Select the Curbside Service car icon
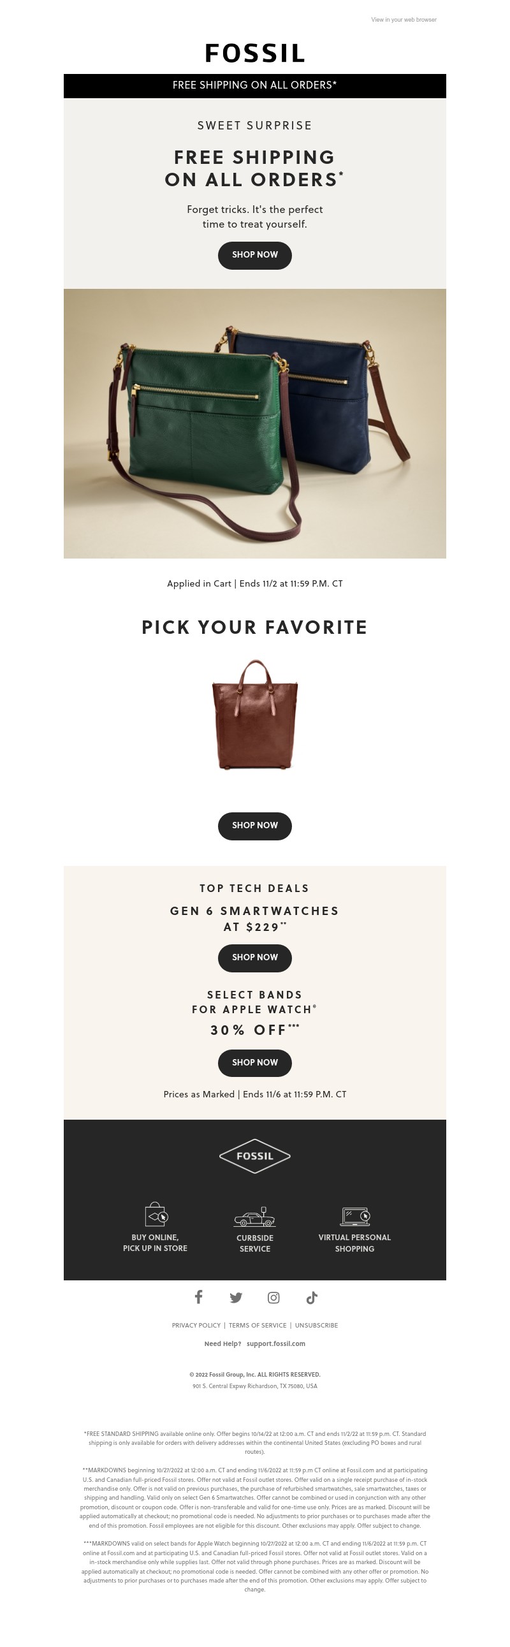 click(x=254, y=1217)
